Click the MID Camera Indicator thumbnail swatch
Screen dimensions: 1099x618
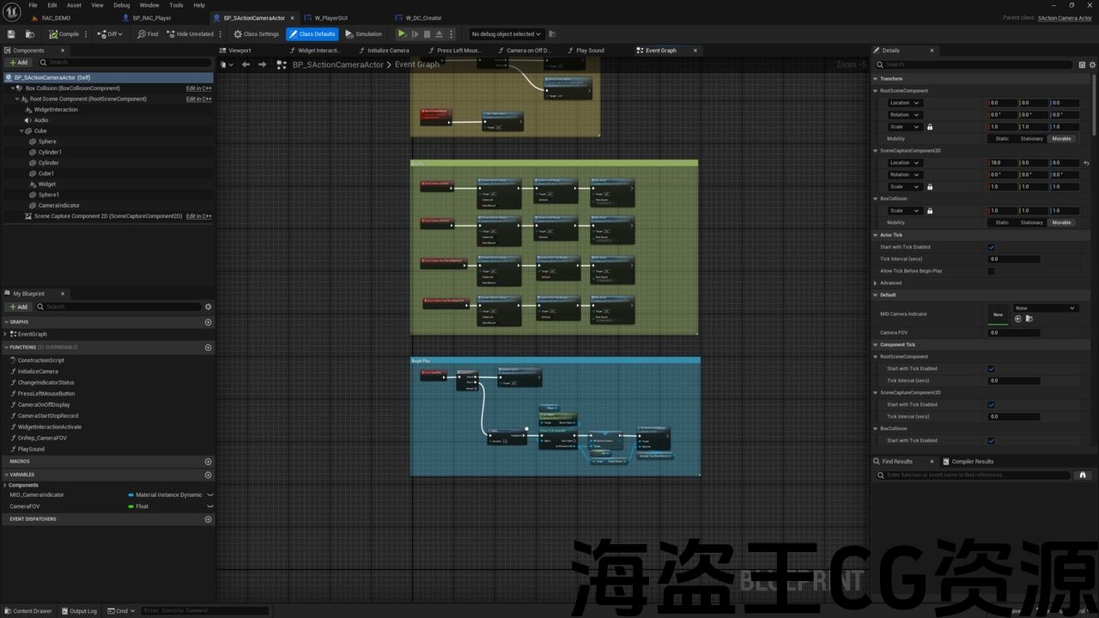coord(998,314)
